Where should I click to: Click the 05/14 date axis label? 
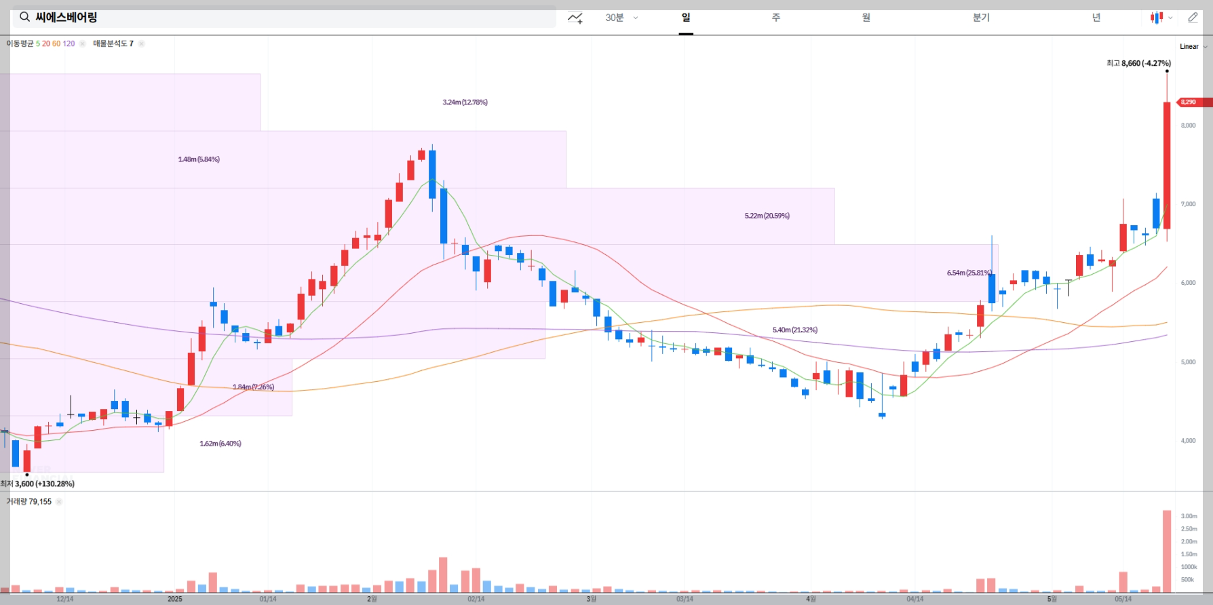[1123, 599]
